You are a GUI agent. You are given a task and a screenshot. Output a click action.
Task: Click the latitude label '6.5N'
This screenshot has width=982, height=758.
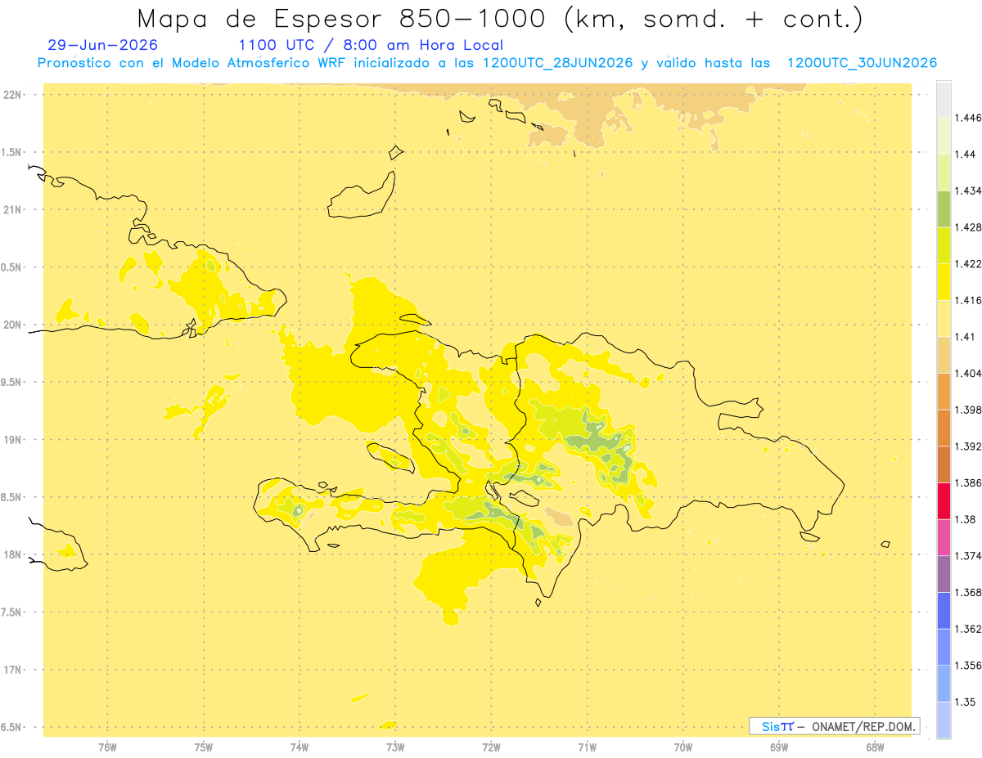click(11, 728)
